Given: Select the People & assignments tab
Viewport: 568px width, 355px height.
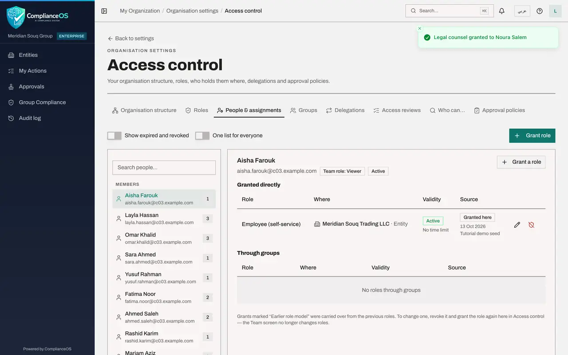Looking at the screenshot, I should [249, 110].
